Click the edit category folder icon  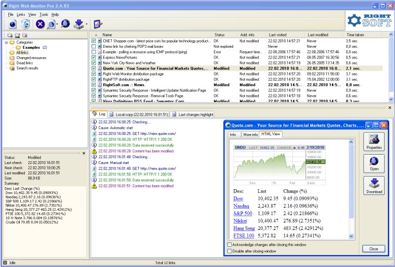(17, 35)
